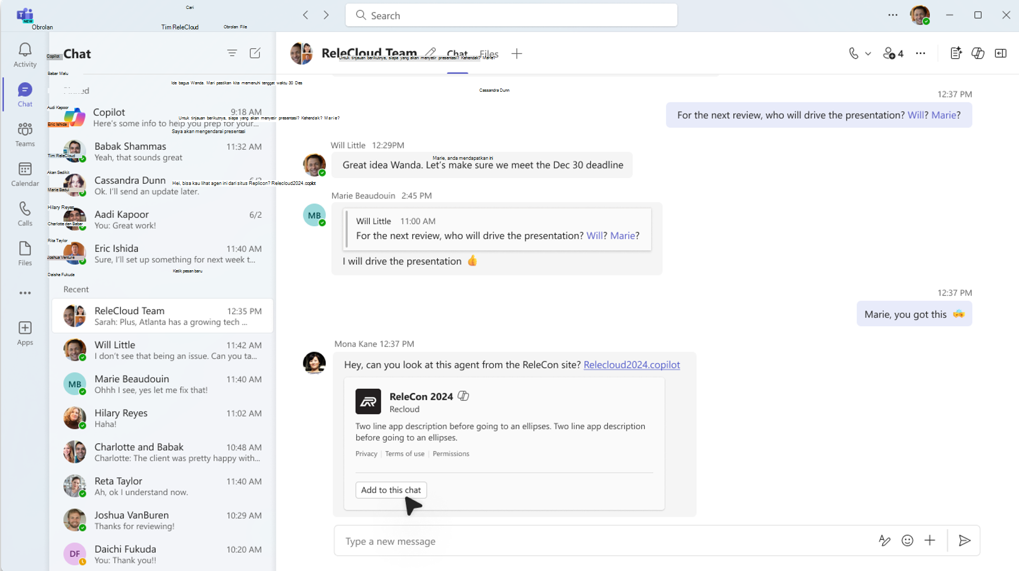Click the ReleCon 2024 app logo
This screenshot has width=1019, height=571.
click(x=368, y=402)
